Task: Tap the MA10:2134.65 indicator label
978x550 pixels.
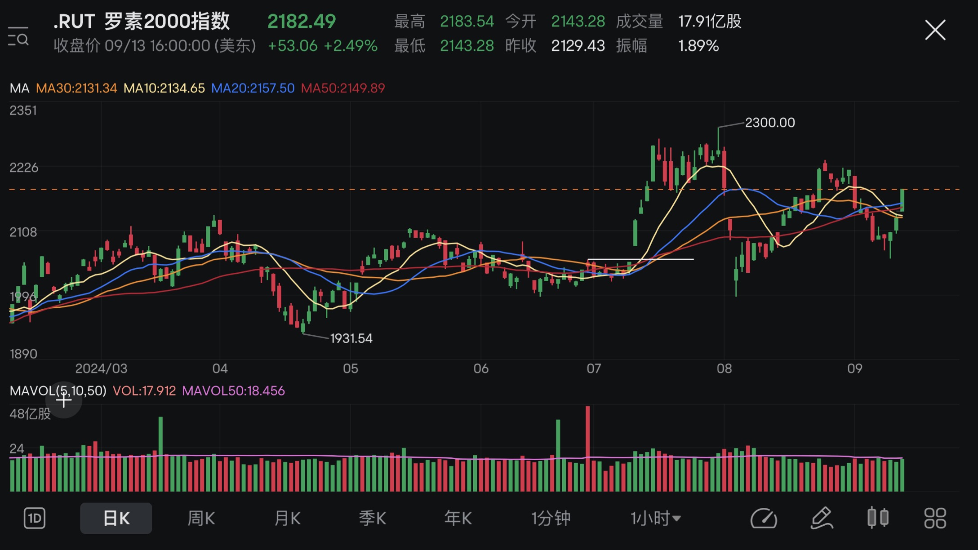Action: pyautogui.click(x=164, y=88)
